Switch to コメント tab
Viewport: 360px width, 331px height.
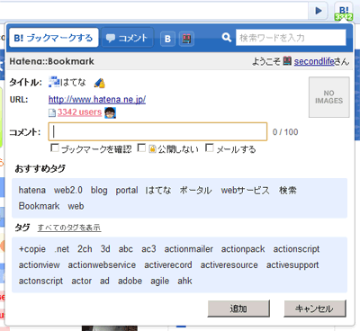(128, 38)
